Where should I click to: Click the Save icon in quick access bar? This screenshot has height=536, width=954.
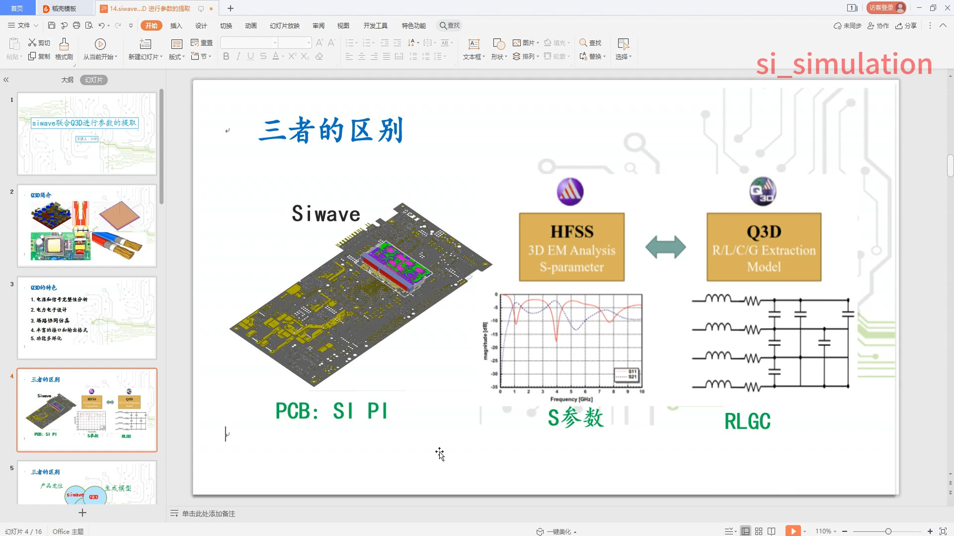tap(52, 25)
